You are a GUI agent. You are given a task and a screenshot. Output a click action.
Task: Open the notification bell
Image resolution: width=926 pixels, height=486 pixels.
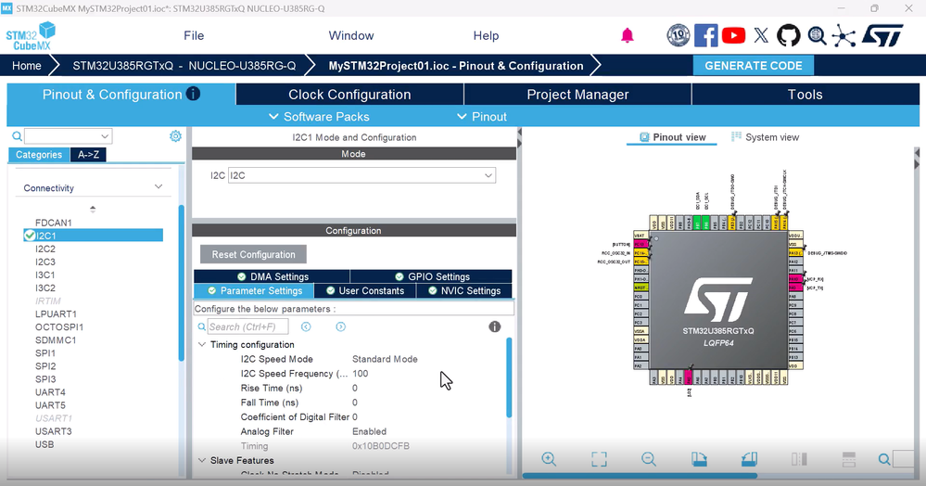[x=628, y=35]
